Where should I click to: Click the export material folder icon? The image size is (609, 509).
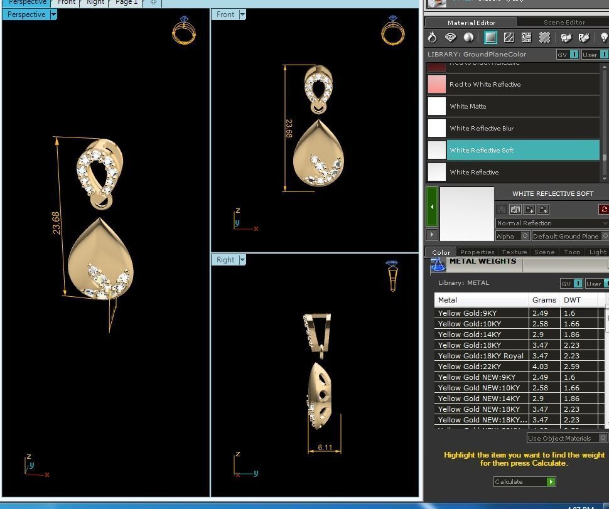(543, 210)
